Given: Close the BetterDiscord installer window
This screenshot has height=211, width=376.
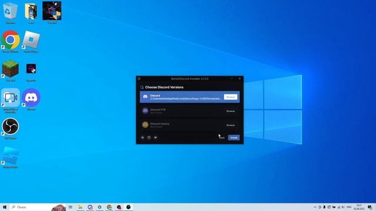Looking at the screenshot, I should (x=240, y=79).
